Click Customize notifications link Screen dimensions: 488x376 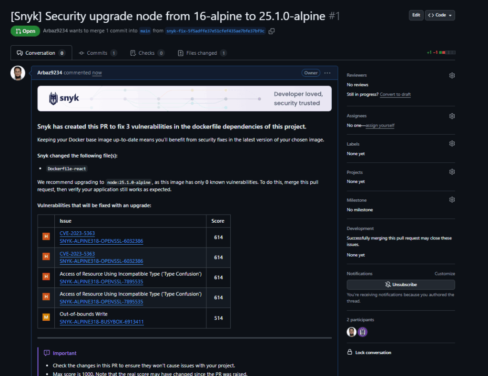445,274
